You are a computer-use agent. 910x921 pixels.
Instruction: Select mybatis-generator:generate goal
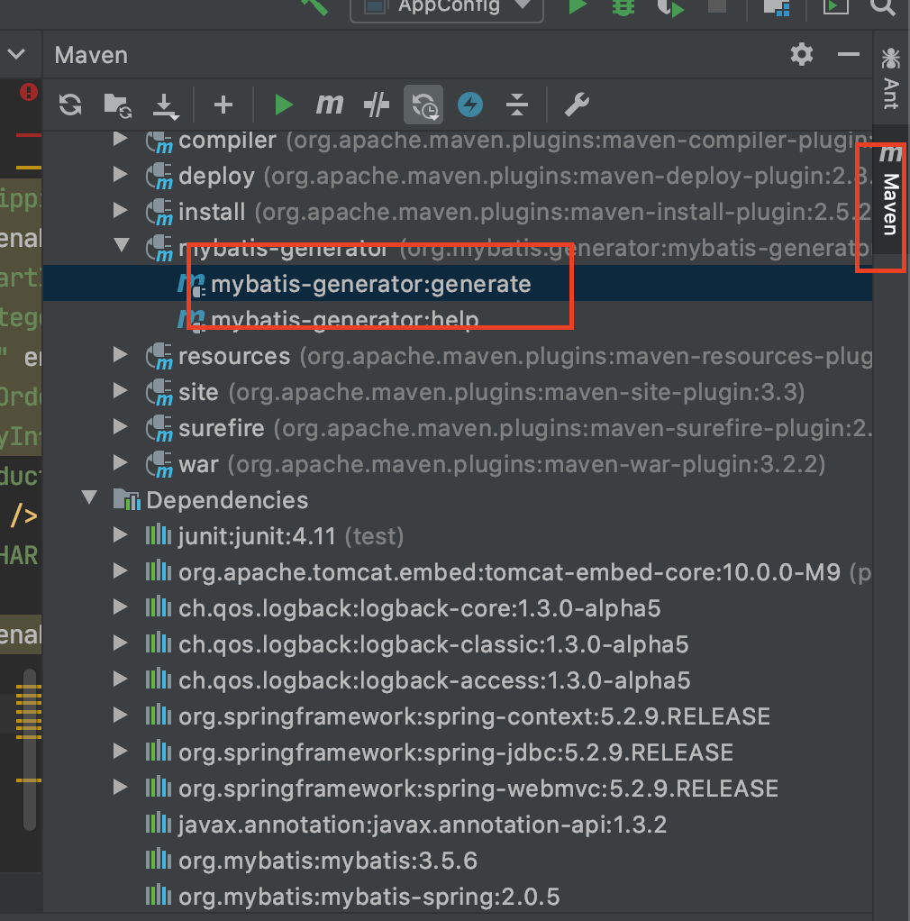click(458, 283)
